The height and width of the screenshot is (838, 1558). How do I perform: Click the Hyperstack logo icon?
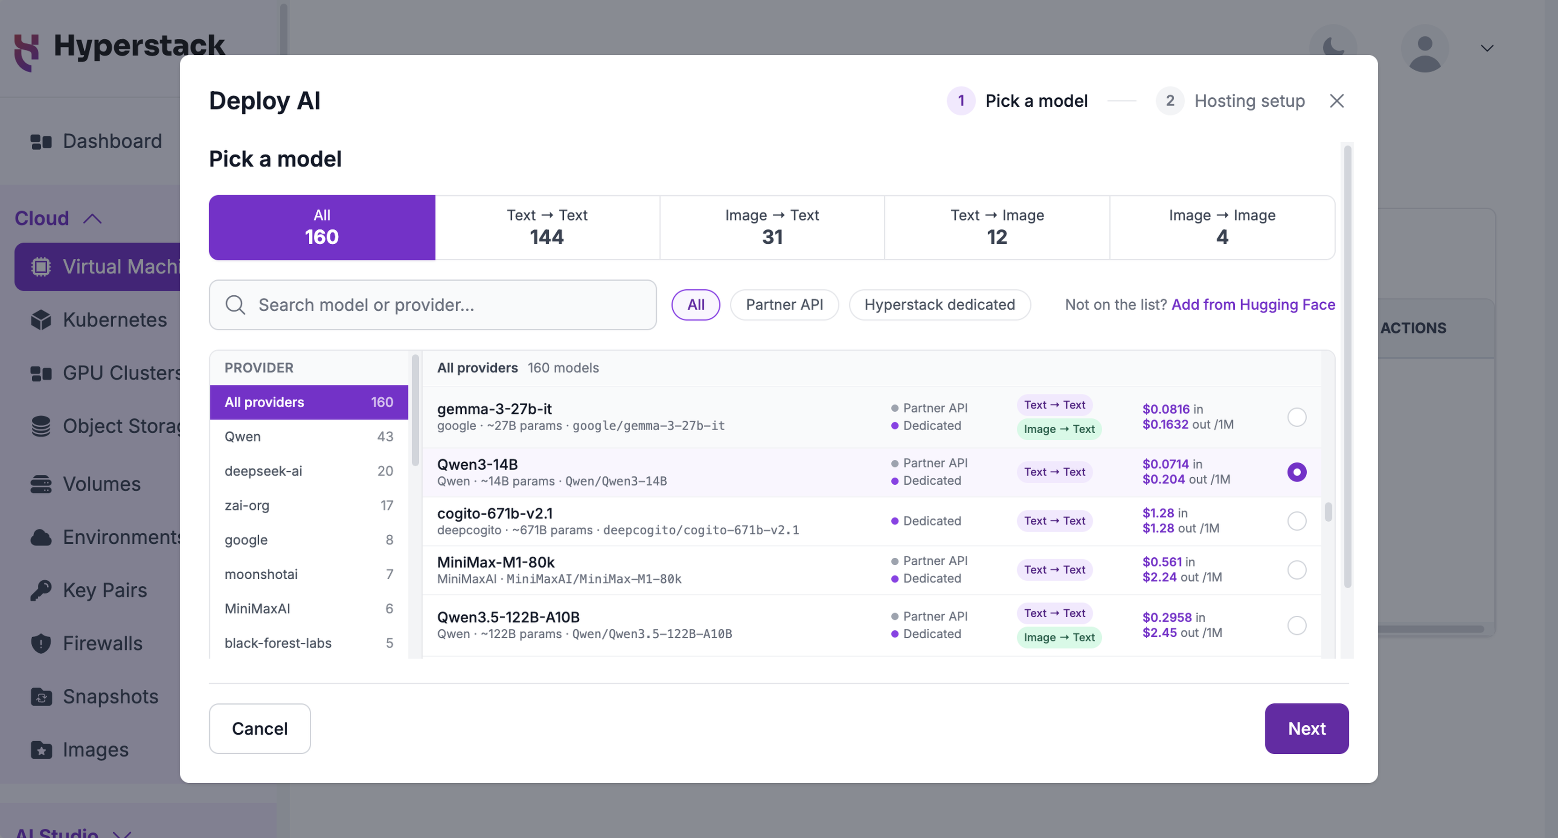[27, 53]
